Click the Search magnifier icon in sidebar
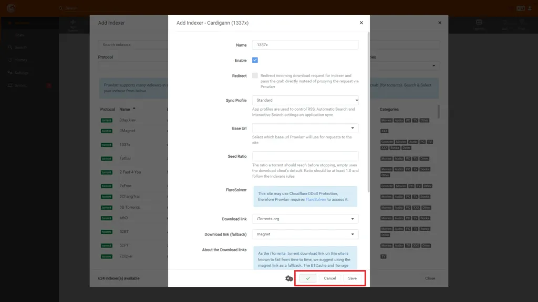Viewport: 538px width, 302px height. [x=10, y=48]
